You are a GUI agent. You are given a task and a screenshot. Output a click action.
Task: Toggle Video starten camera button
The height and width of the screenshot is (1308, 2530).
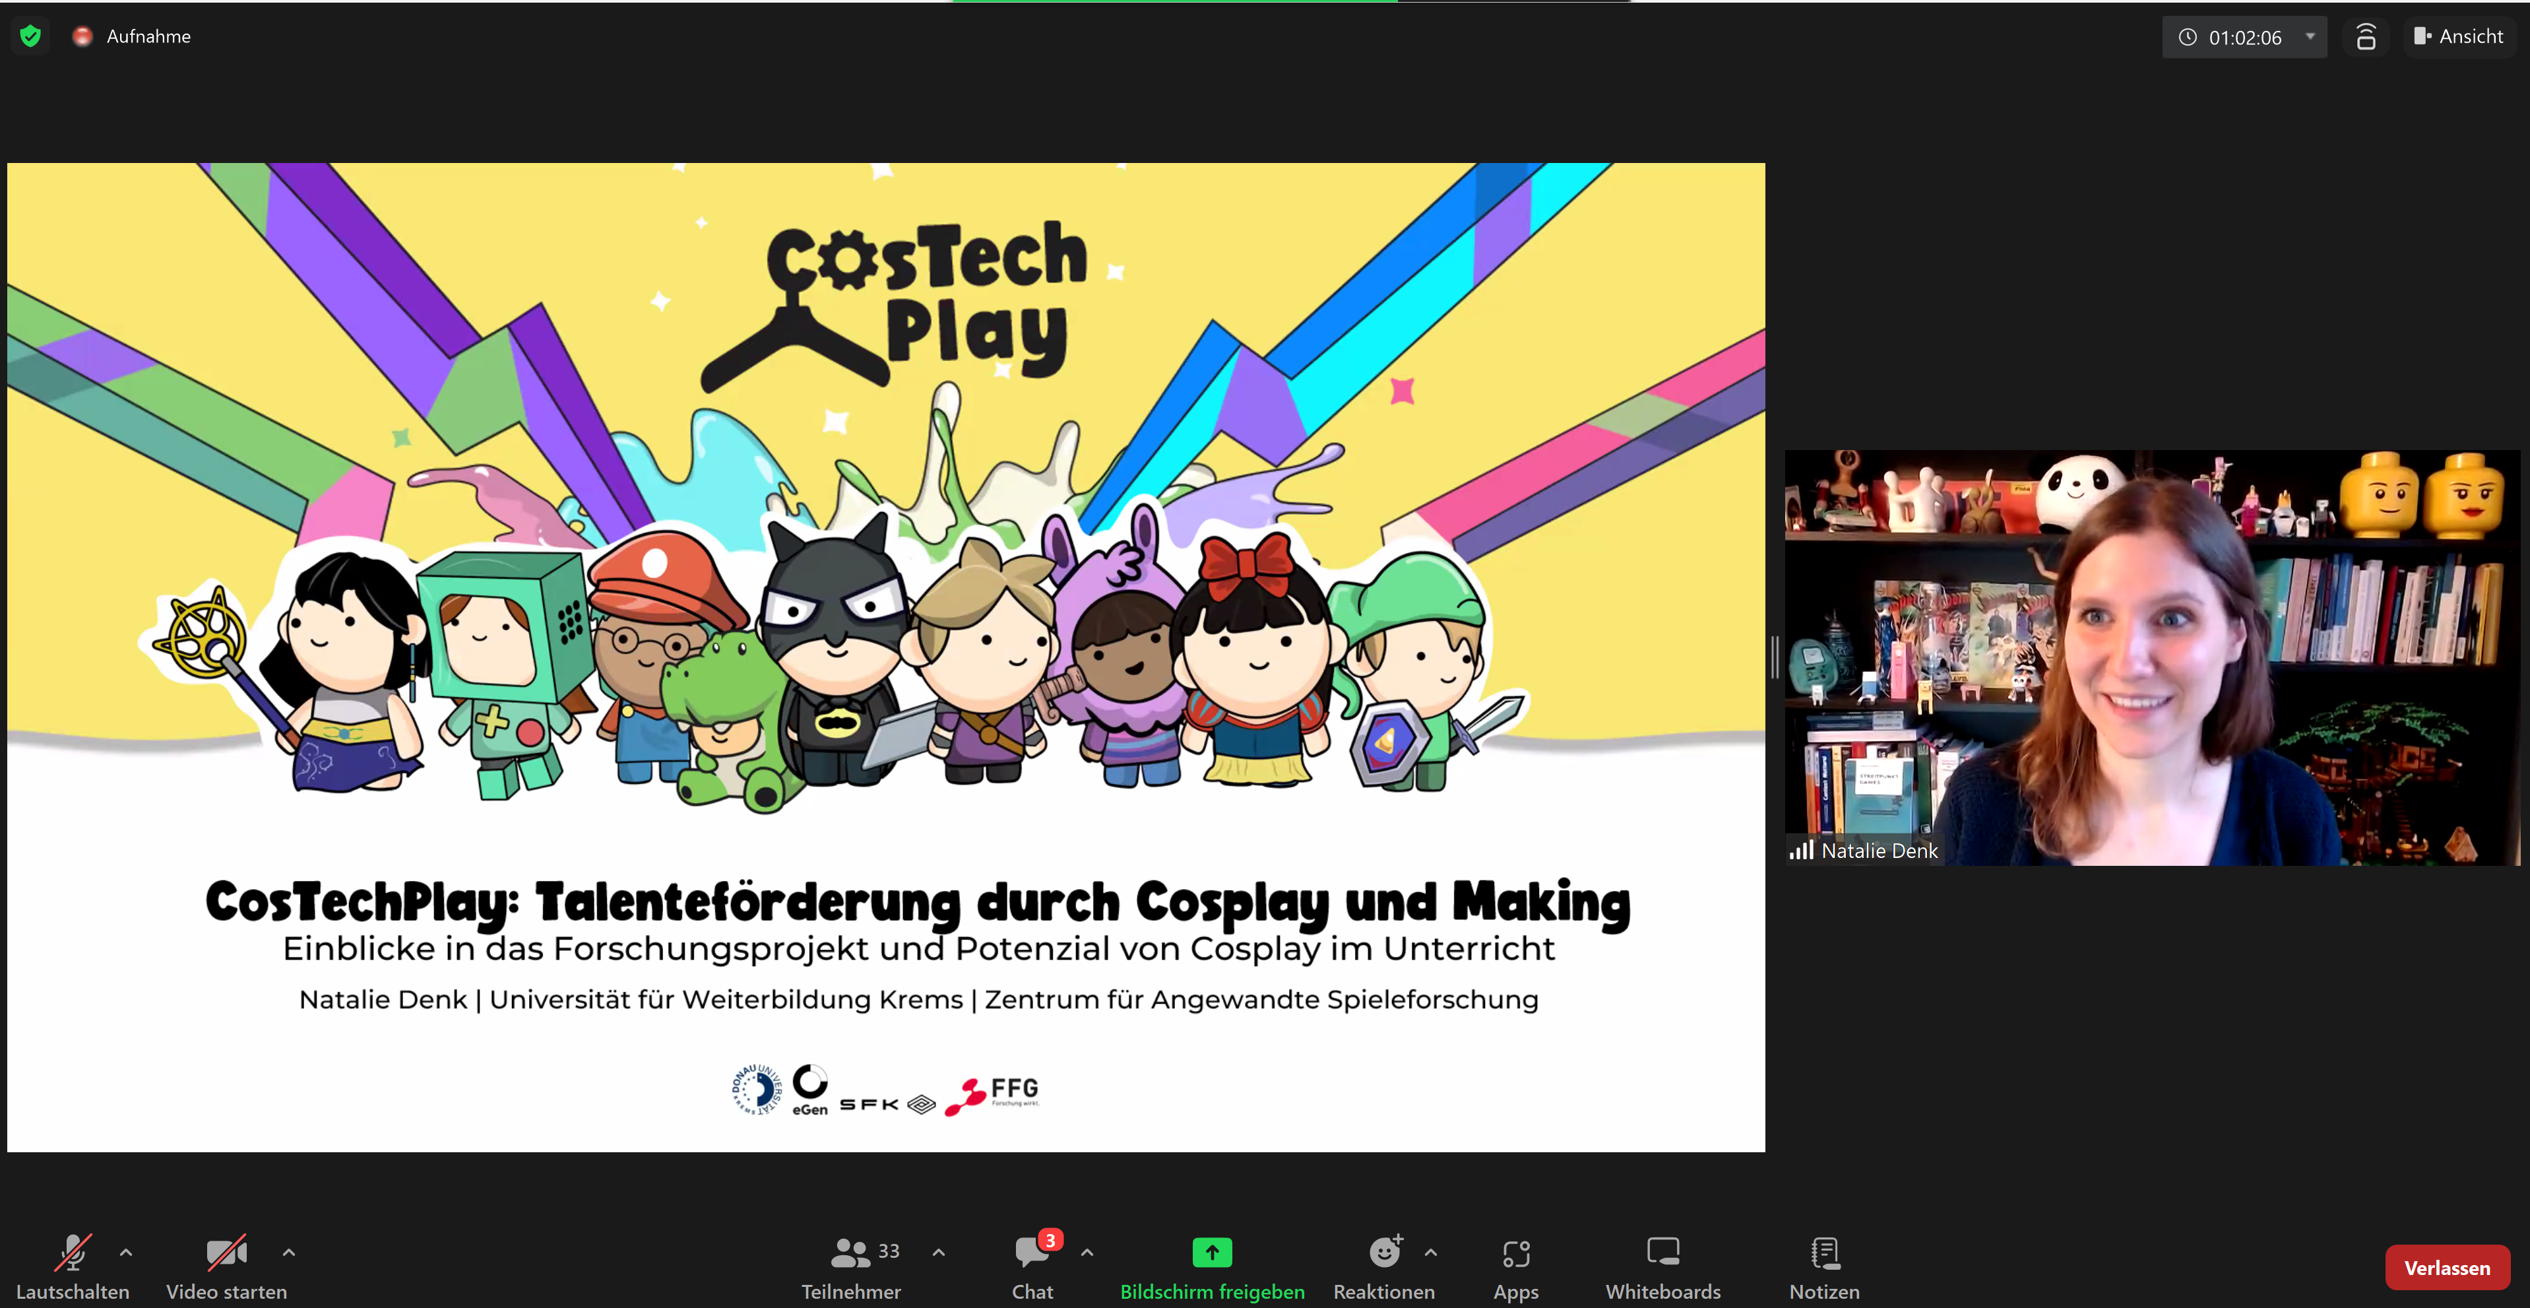tap(227, 1266)
